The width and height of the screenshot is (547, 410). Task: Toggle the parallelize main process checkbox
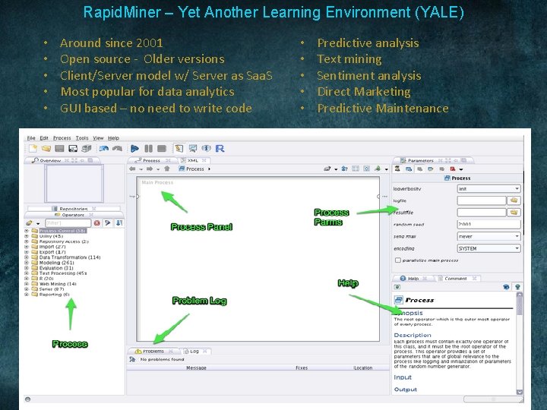(397, 260)
